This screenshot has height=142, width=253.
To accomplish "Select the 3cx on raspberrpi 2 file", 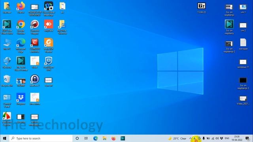I will [229, 47].
